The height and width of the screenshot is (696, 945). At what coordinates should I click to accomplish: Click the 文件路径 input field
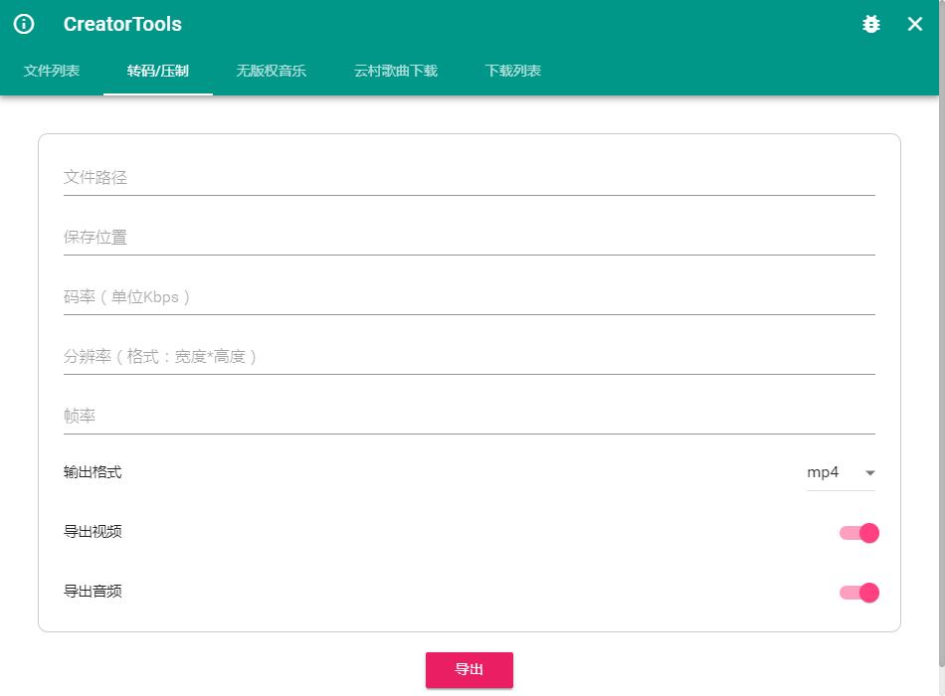pyautogui.click(x=469, y=178)
